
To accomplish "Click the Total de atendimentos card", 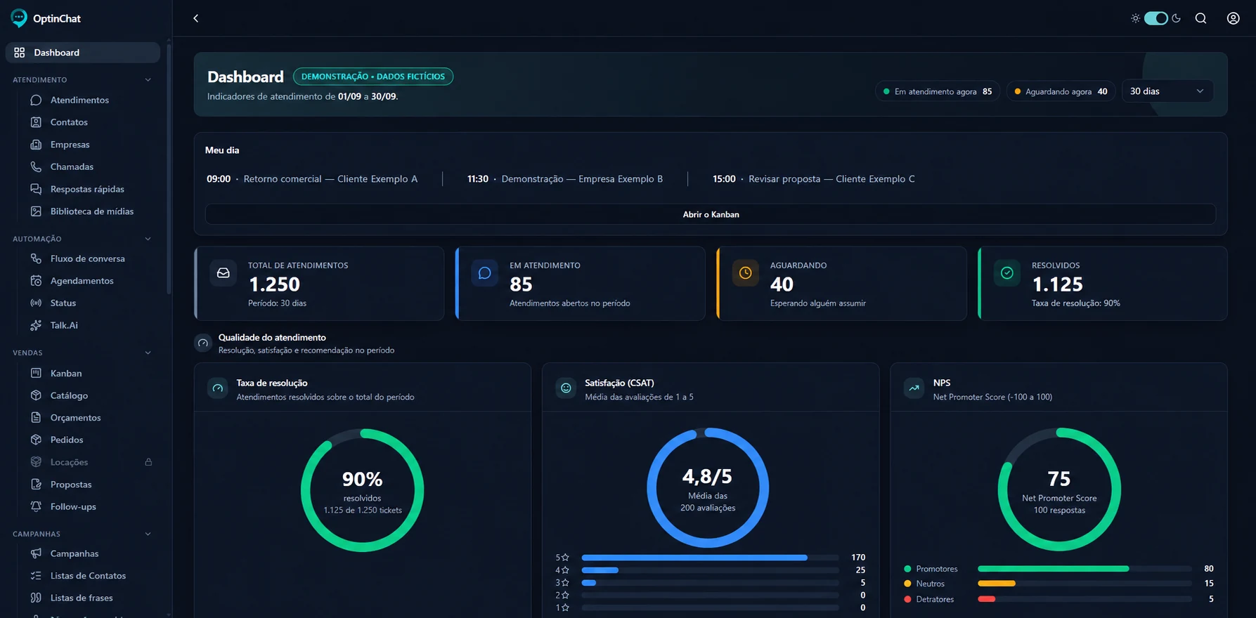I will click(x=319, y=284).
